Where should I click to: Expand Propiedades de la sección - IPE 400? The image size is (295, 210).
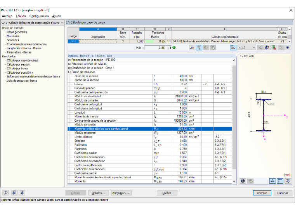click(x=69, y=60)
